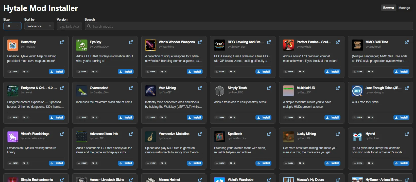The height and width of the screenshot is (182, 416).
Task: Install Ymmersive Melodies mod
Action: [x=195, y=163]
